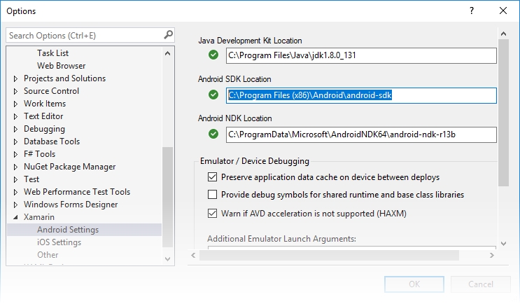Collapse the Xamarin tree node
The height and width of the screenshot is (304, 520).
[15, 218]
